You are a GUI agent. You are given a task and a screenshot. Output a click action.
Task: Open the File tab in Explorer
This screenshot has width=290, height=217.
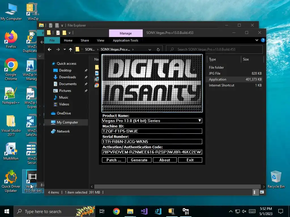[x=52, y=40]
